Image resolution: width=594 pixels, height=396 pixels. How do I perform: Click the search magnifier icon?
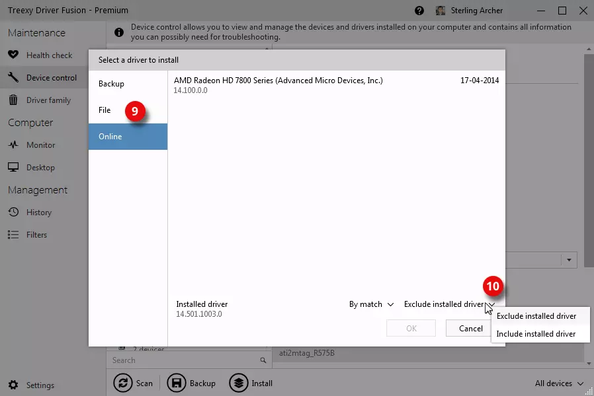pos(263,360)
